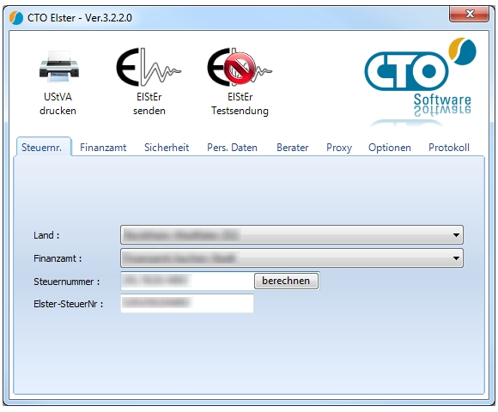Switch to the Finanzamt tab
Viewport: 498px width, 412px height.
click(x=103, y=148)
